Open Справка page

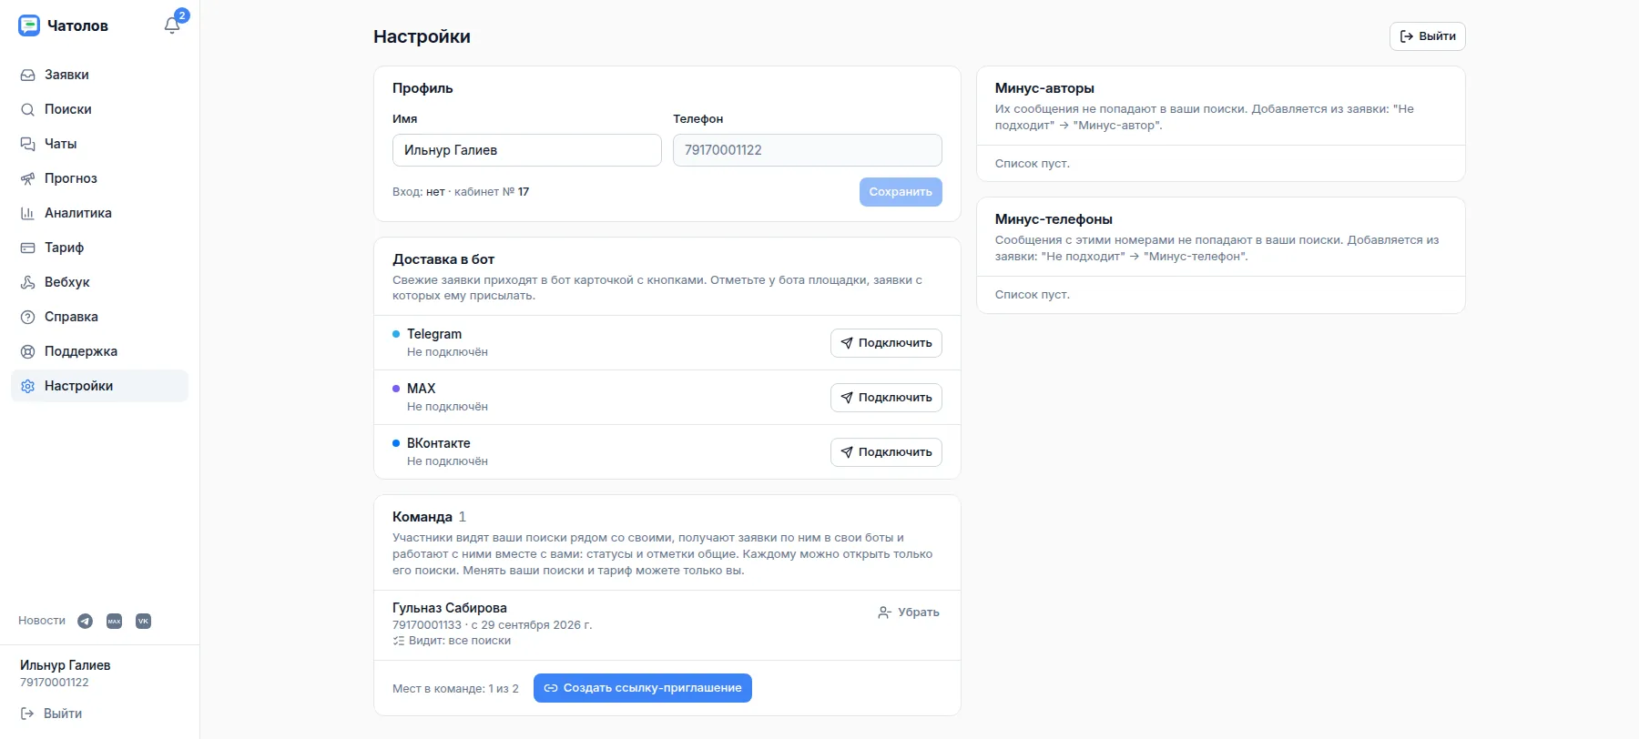tap(99, 317)
